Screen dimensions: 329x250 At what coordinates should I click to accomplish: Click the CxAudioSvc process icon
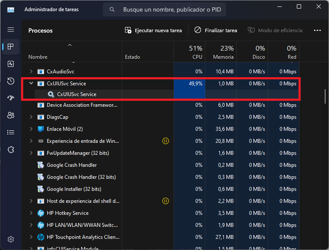point(41,72)
